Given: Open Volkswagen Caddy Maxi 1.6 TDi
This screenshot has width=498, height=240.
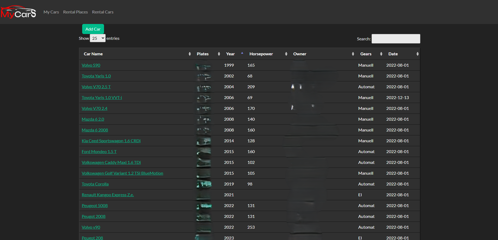Looking at the screenshot, I should (x=111, y=163).
